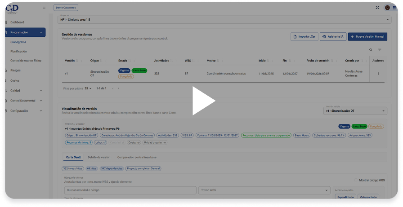This screenshot has width=403, height=207.
Task: Click the Buscar actividad o código field
Action: click(x=130, y=190)
